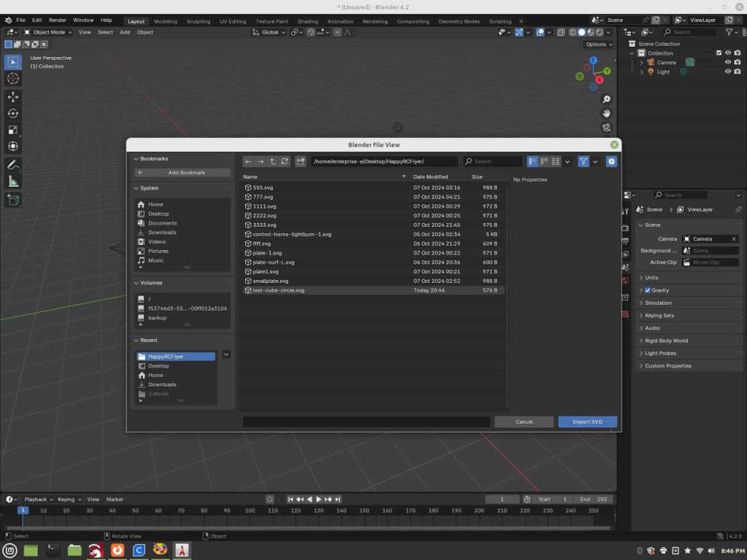Screen dimensions: 747x560
Task: Open the Linux Mint start menu
Action: coord(10,551)
